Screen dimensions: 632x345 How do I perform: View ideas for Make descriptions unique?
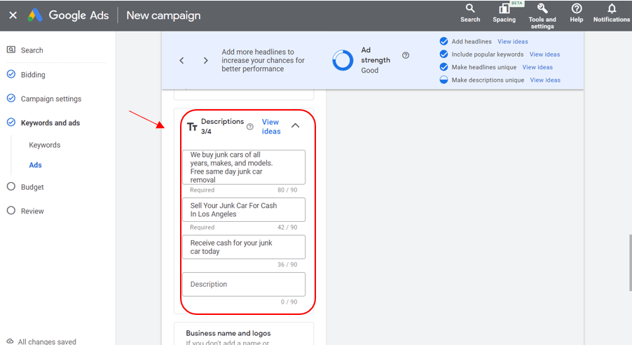[545, 80]
